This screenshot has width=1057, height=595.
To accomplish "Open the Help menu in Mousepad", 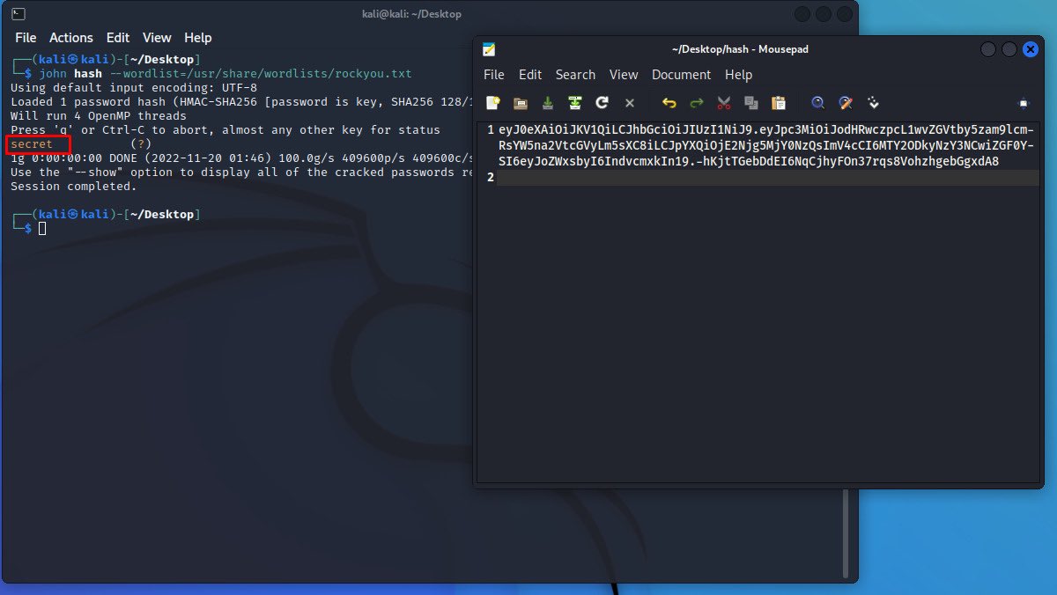I will tap(738, 75).
